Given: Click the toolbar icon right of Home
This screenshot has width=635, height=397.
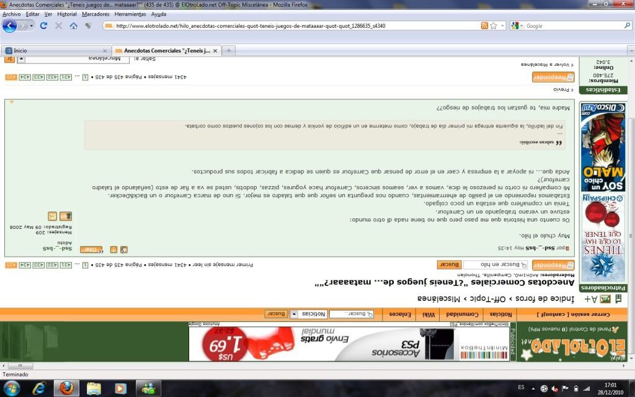Looking at the screenshot, I should click(x=88, y=25).
